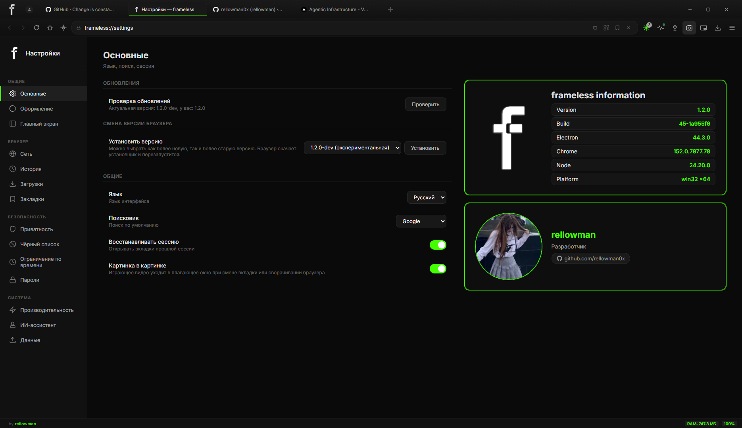Select the Настройки — frameless tab
The width and height of the screenshot is (742, 428).
(168, 10)
